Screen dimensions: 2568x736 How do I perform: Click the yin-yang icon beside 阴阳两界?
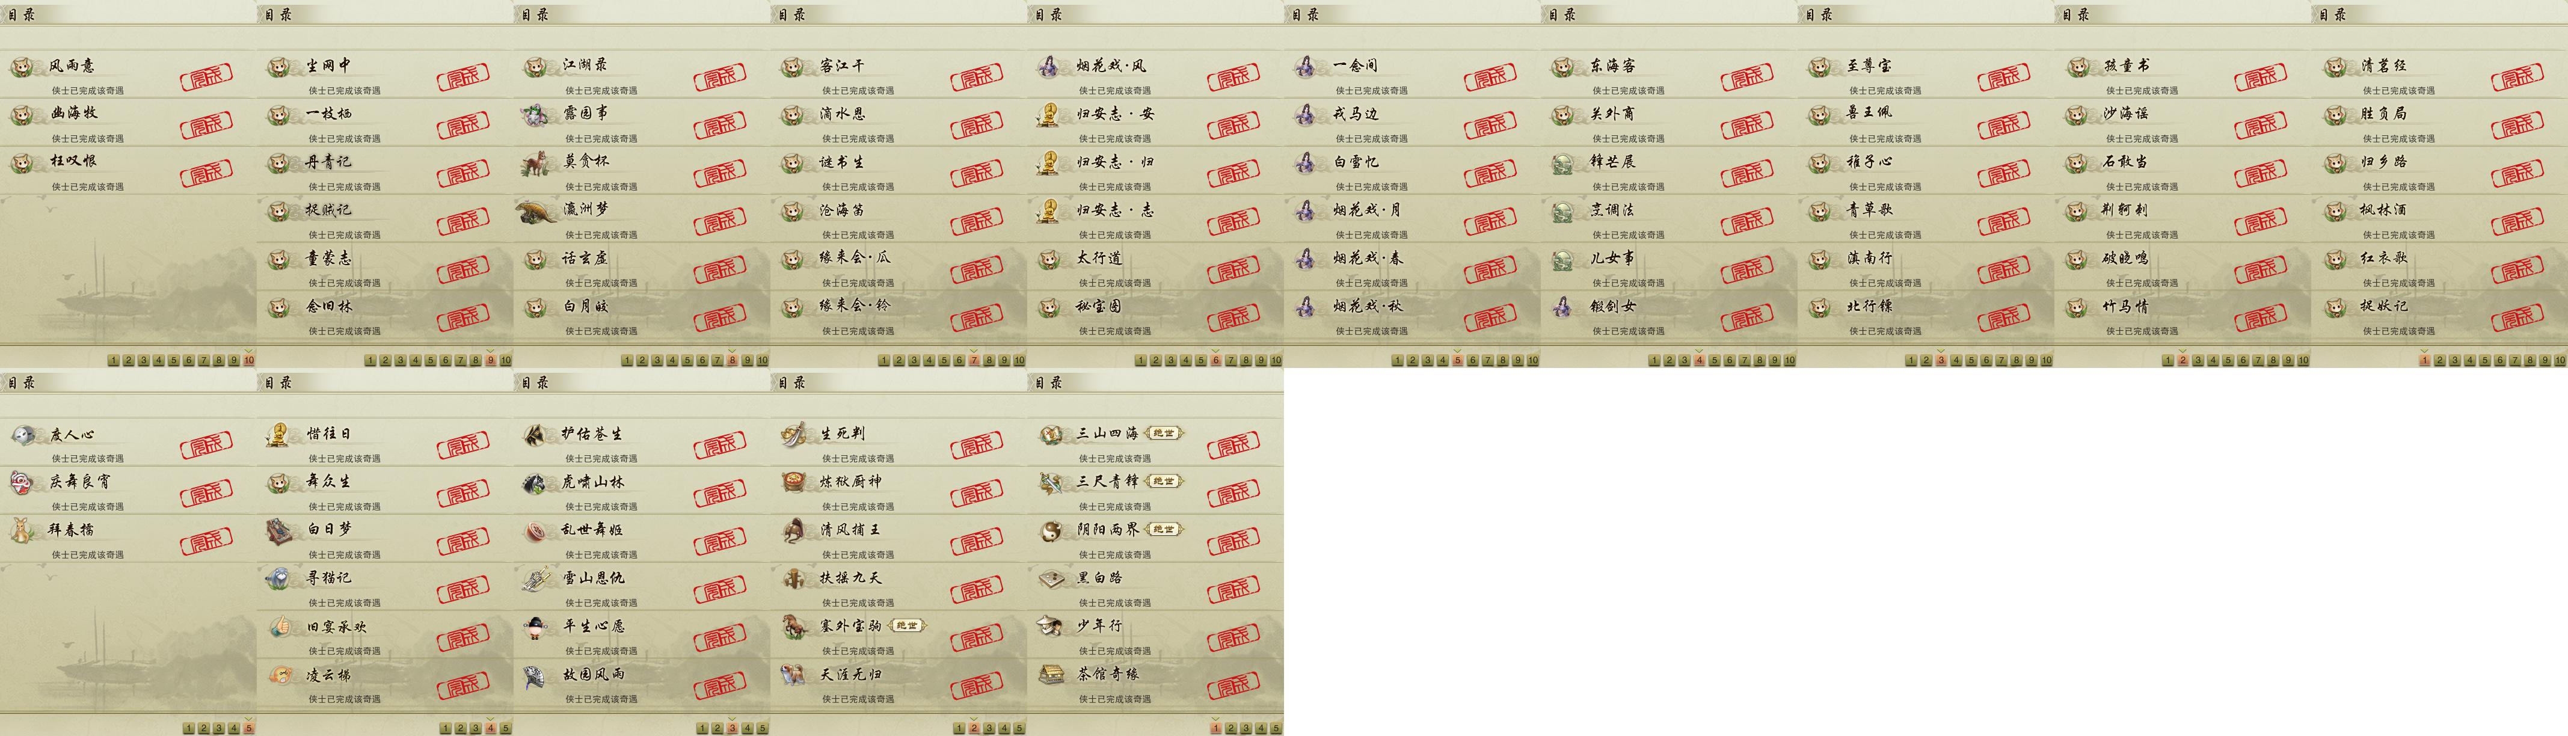1051,530
